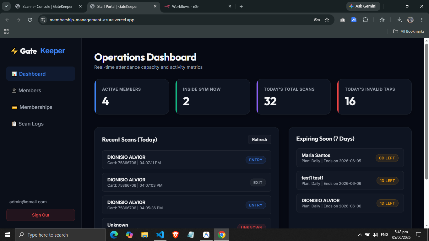429x241 pixels.
Task: Open the bookmarks star toolbar icon
Action: click(x=382, y=20)
